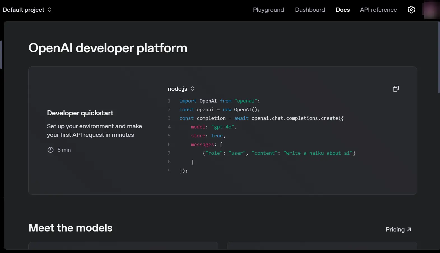Click the "messages: [" code line
This screenshot has height=253, width=440.
(x=207, y=144)
